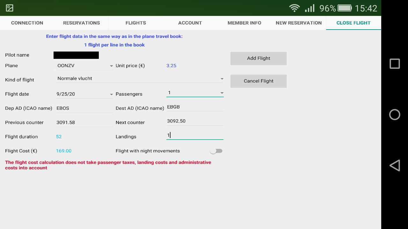Click the Dest AD field containing EBGB
Screen dimensions: 408x229
194,107
